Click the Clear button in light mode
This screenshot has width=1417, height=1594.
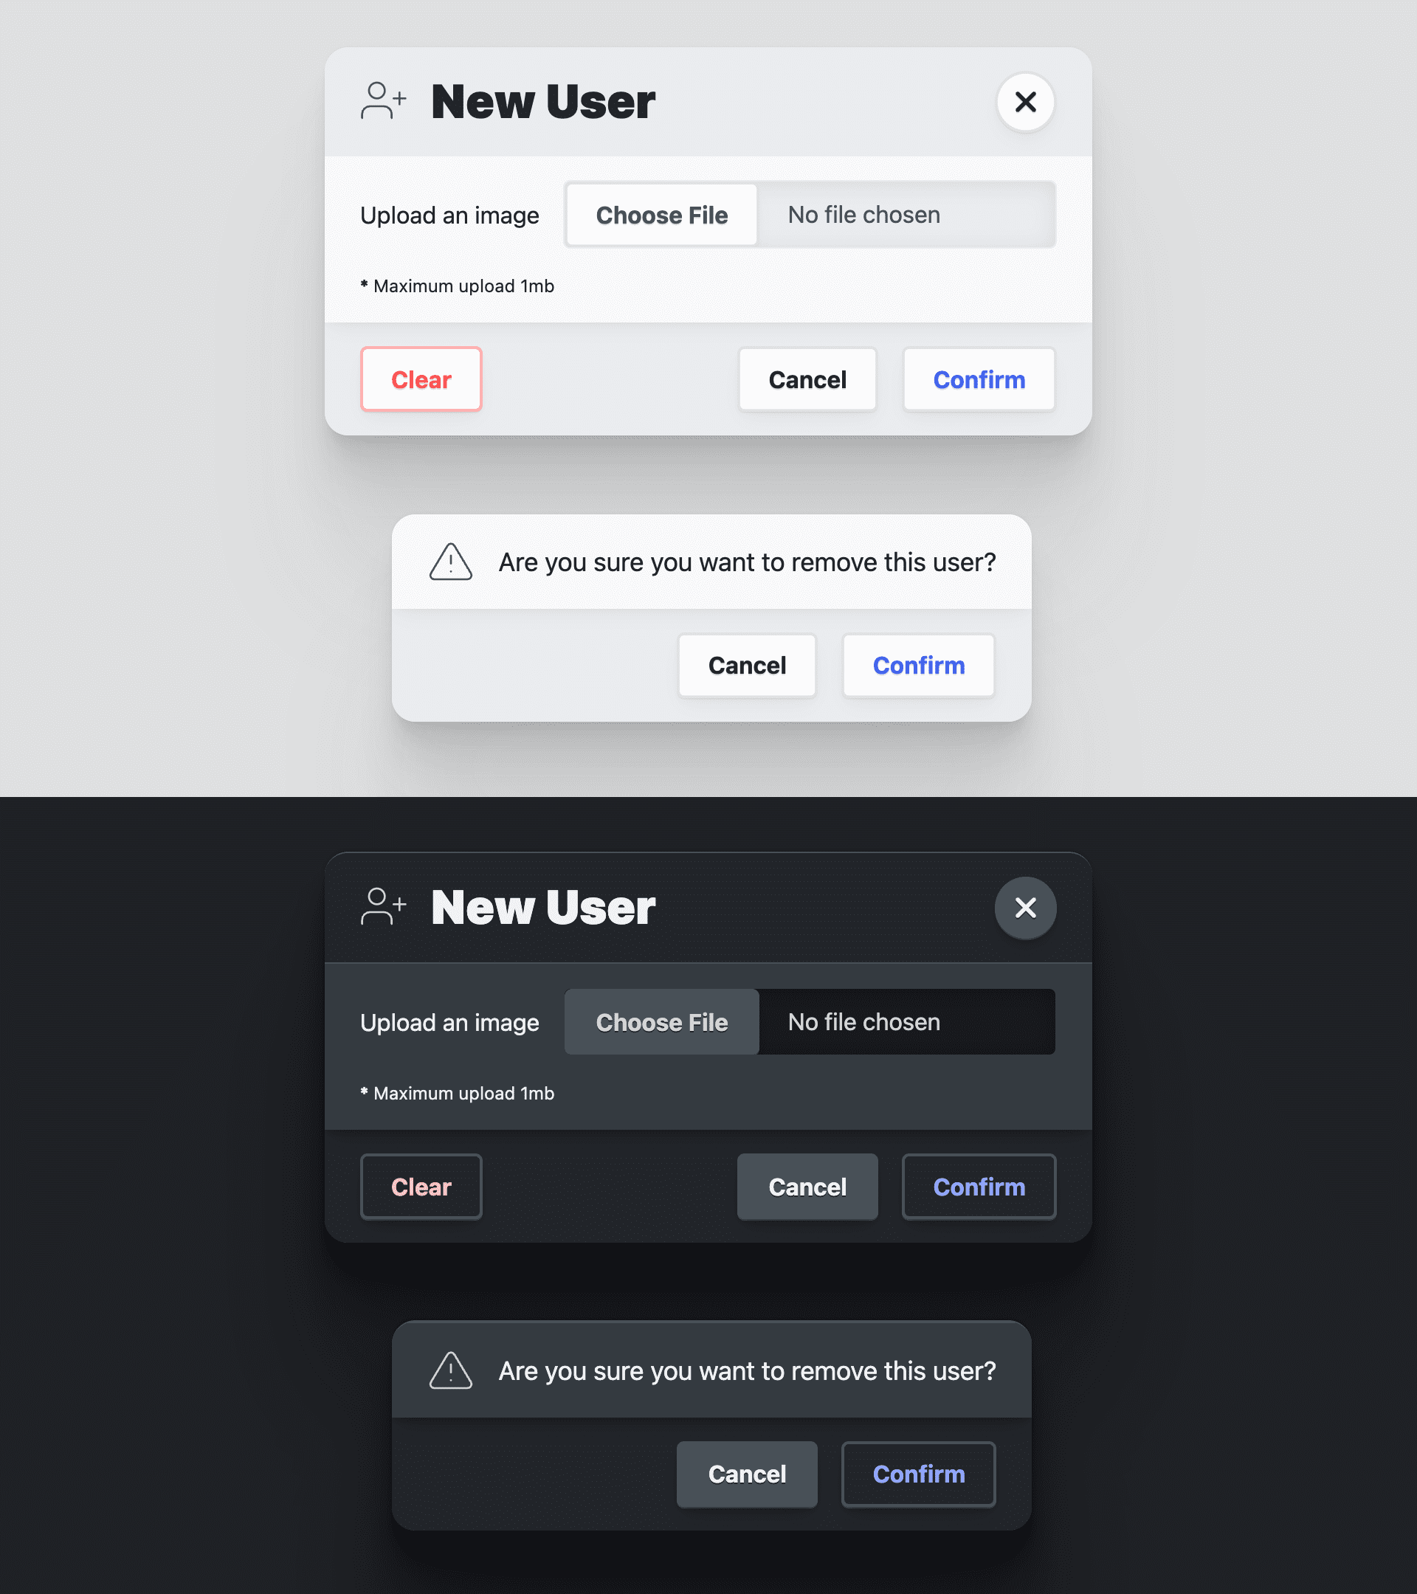(421, 379)
